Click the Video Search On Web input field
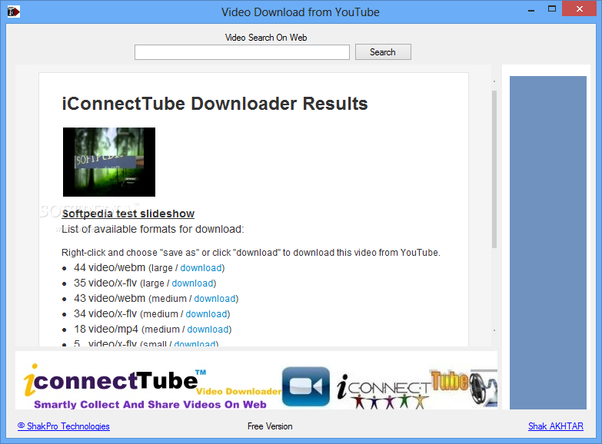Image resolution: width=602 pixels, height=444 pixels. click(x=242, y=52)
